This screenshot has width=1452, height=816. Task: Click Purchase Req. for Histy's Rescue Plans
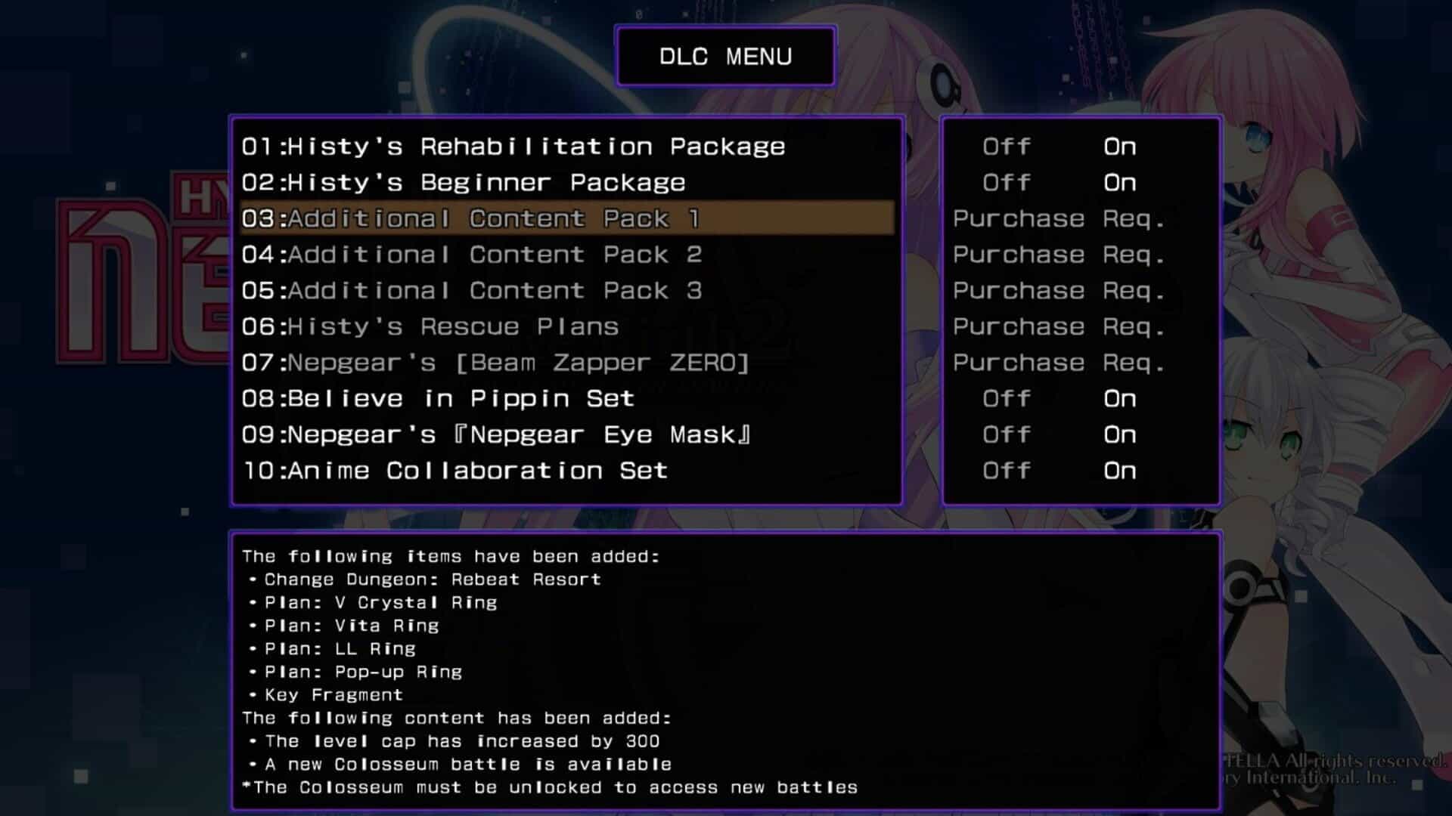click(1059, 327)
